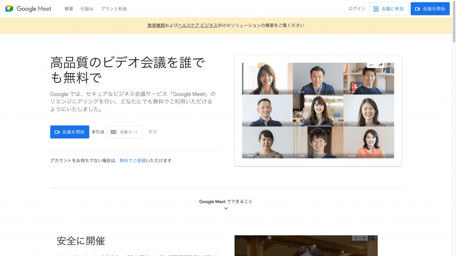This screenshot has height=256, width=456.
Task: Click the keyboard icon in code field
Action: [114, 132]
